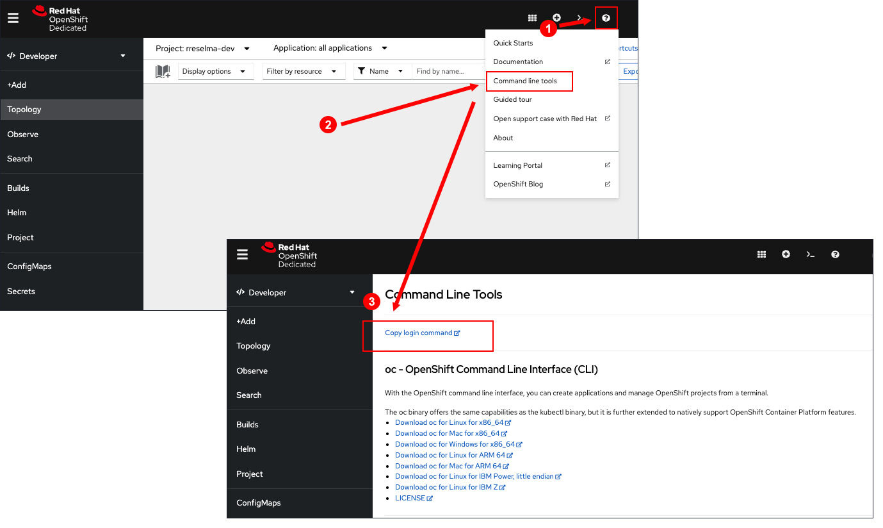The width and height of the screenshot is (883, 528).
Task: Click help question mark icon in upper window
Action: click(606, 18)
